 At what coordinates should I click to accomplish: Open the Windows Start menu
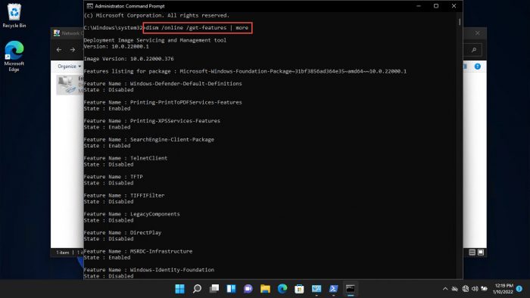click(180, 289)
